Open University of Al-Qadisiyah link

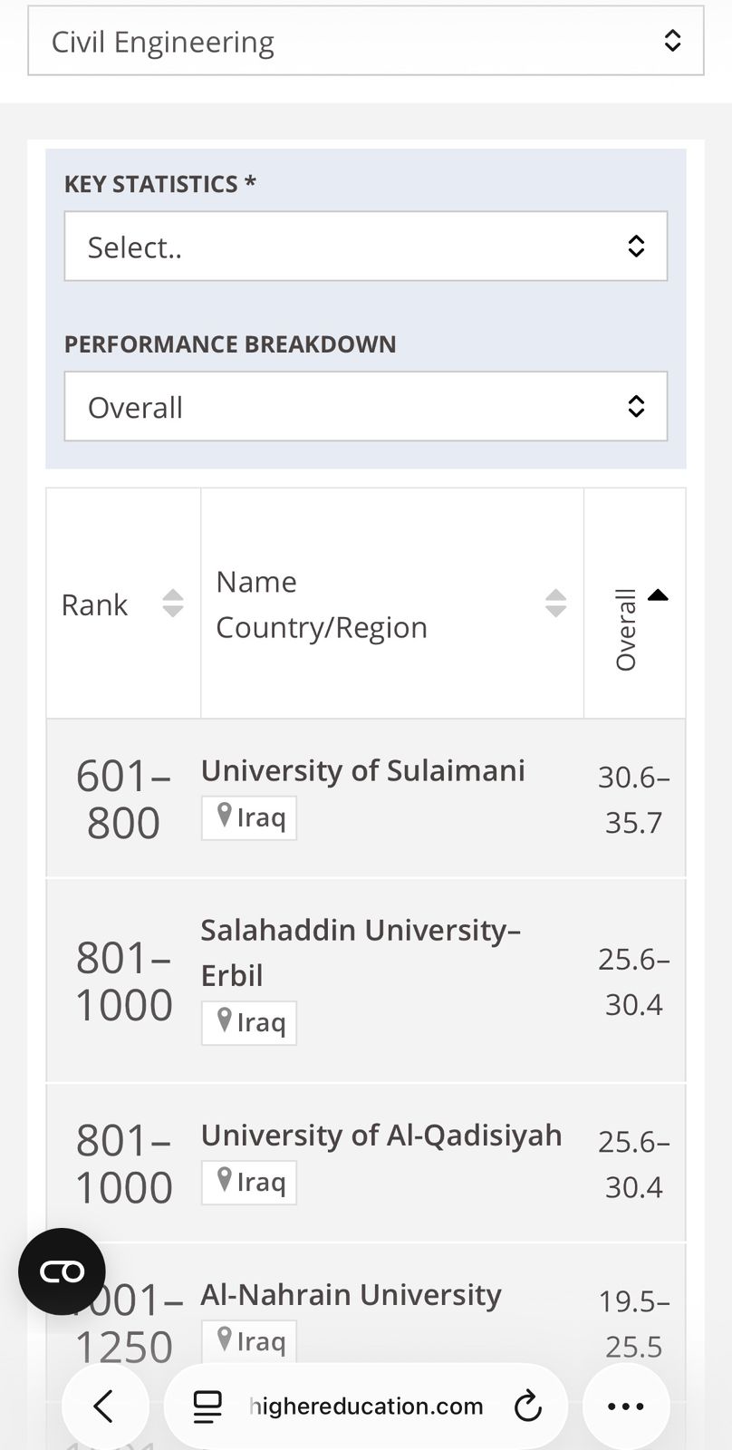pos(380,1136)
